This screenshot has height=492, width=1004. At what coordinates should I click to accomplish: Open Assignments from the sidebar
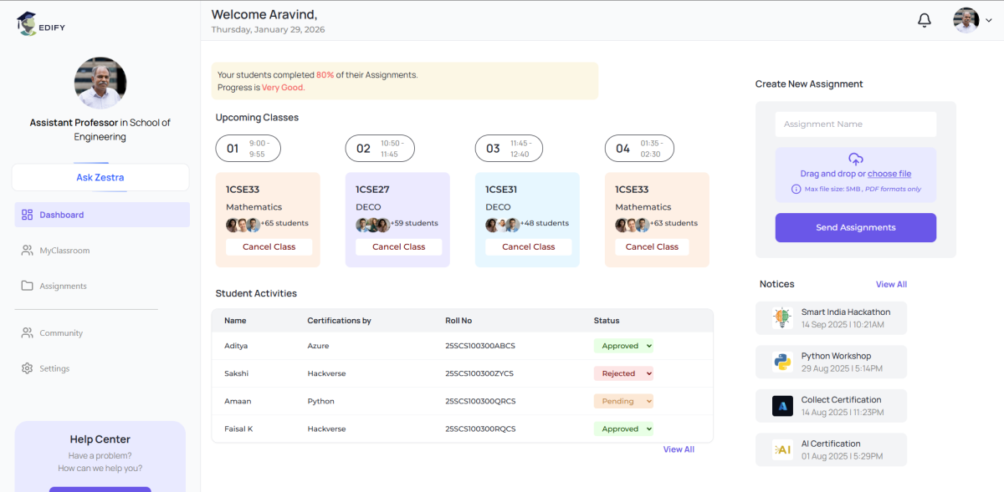pos(63,286)
